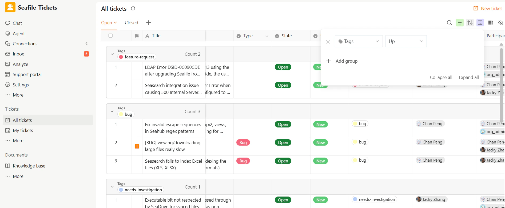The height and width of the screenshot is (208, 505).
Task: Select All tickets in sidebar
Action: pyautogui.click(x=48, y=120)
